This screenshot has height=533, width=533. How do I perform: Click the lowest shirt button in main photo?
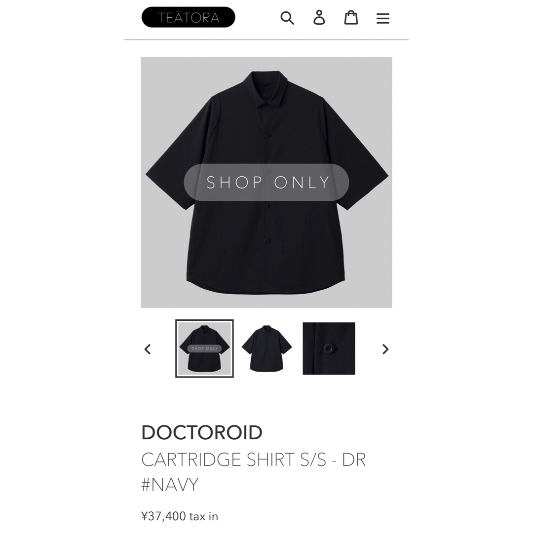pyautogui.click(x=266, y=241)
